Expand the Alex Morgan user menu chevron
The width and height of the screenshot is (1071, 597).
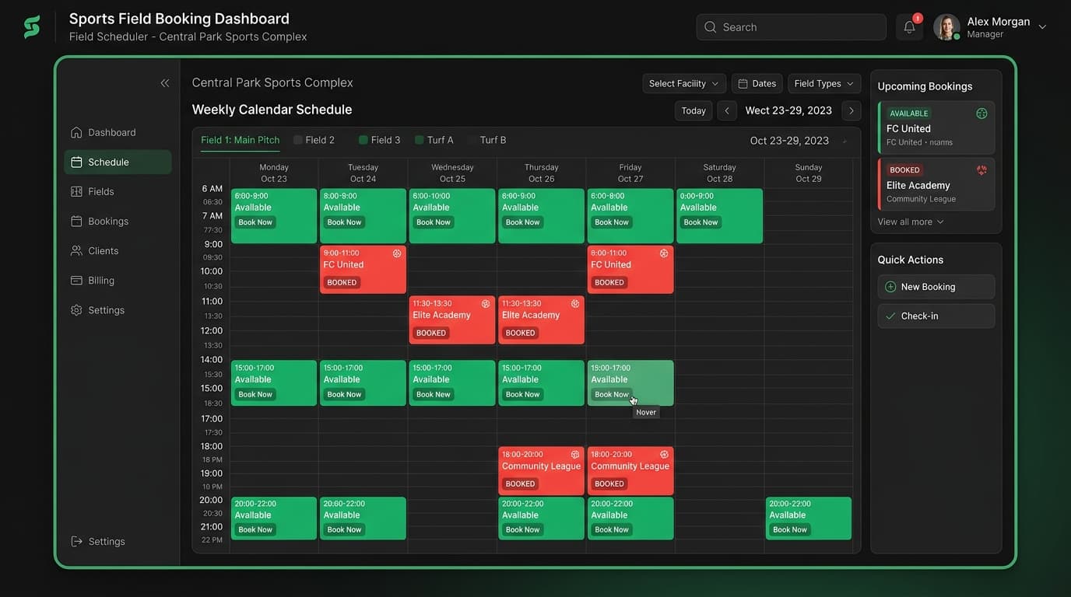(x=1042, y=27)
